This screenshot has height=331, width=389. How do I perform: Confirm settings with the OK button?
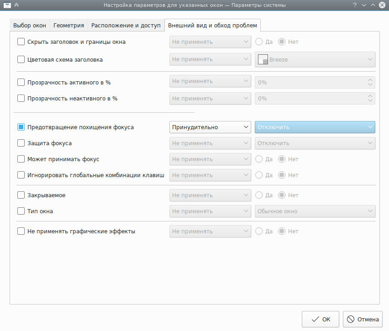pos(320,319)
